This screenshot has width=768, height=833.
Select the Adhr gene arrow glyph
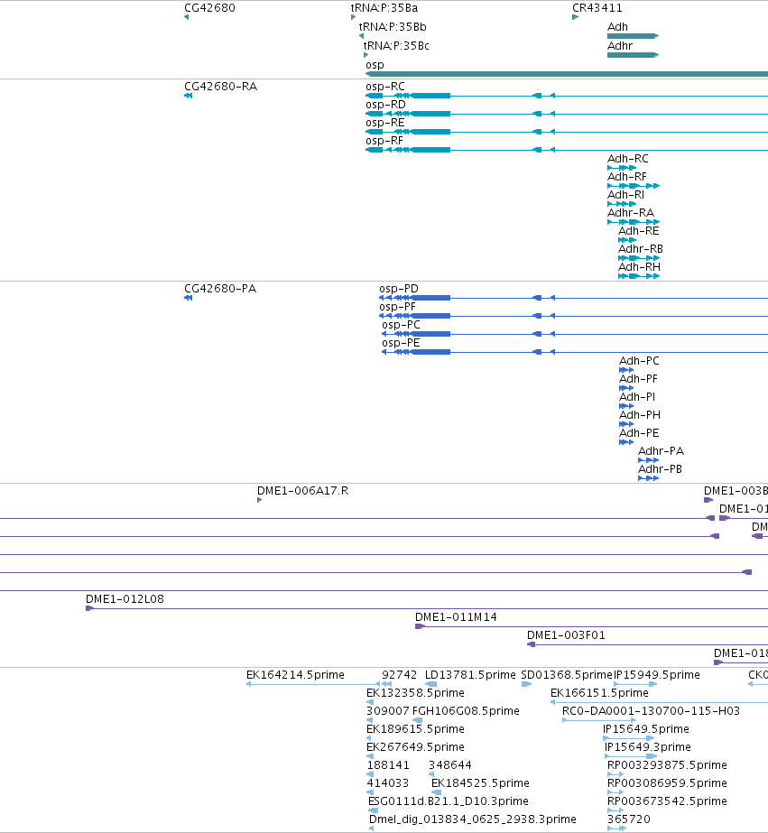pyautogui.click(x=634, y=55)
